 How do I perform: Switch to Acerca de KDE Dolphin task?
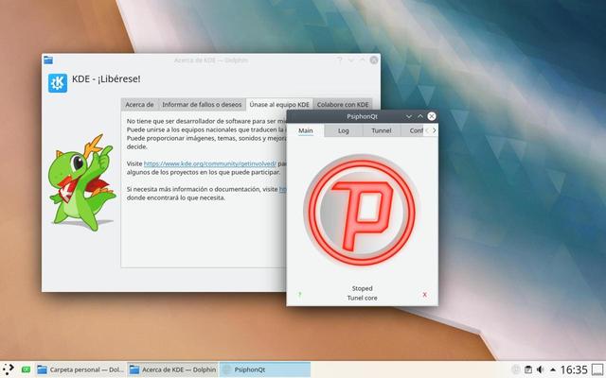tap(172, 369)
